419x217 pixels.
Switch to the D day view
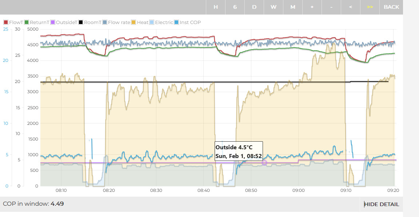[254, 7]
